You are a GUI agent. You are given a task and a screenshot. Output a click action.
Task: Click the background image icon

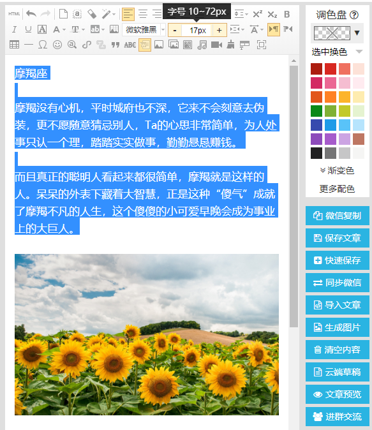pyautogui.click(x=114, y=29)
